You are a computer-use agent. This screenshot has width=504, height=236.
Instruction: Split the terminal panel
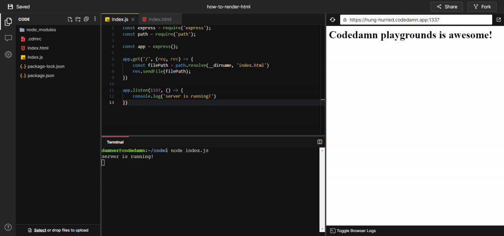point(320,141)
